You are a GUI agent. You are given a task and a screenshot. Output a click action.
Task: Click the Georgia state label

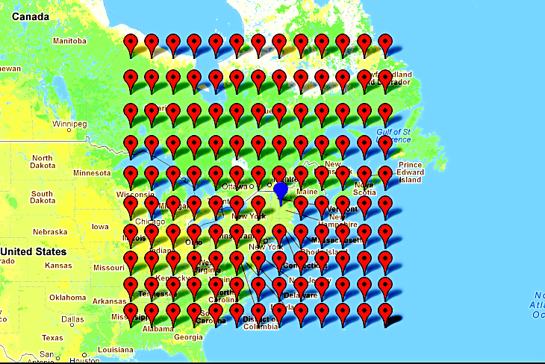[188, 337]
